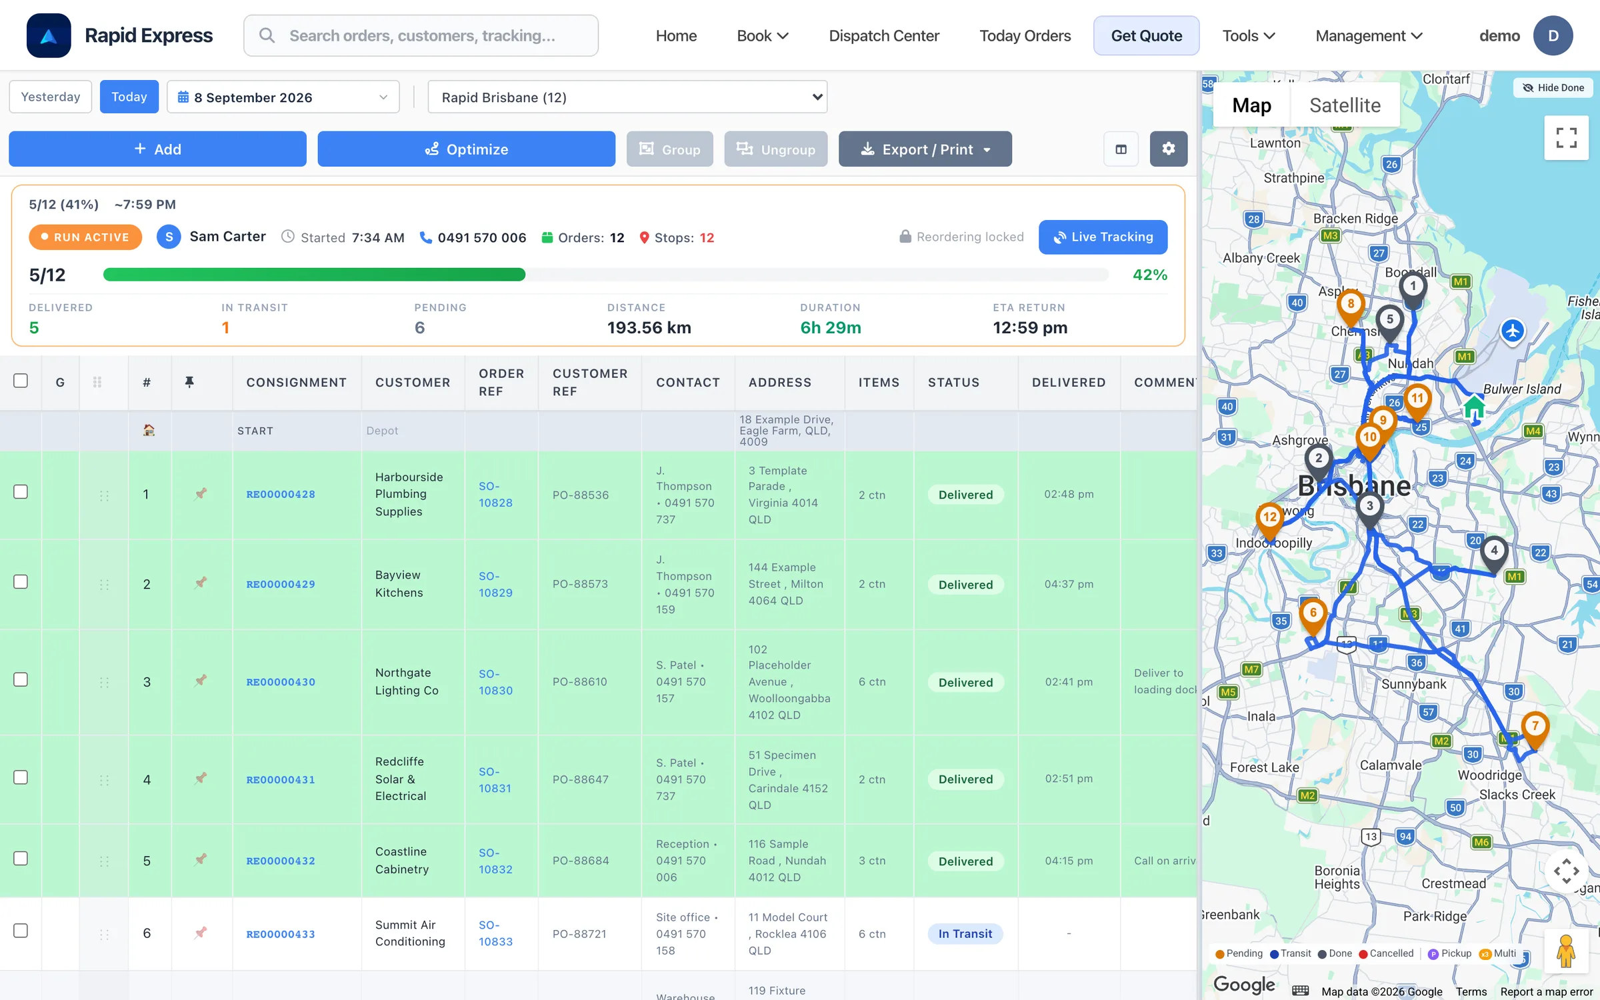
Task: Click the map pan control icon
Action: coord(1566,871)
